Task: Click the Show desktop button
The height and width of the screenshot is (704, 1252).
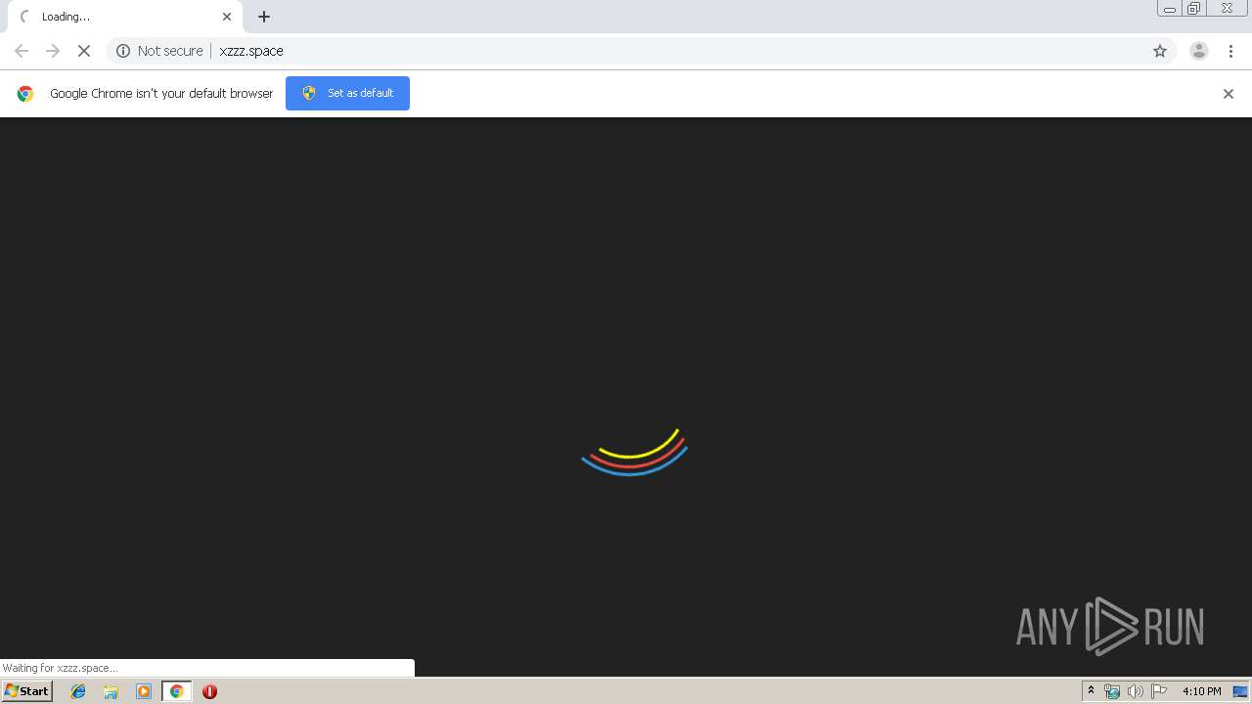Action: pos(1240,691)
